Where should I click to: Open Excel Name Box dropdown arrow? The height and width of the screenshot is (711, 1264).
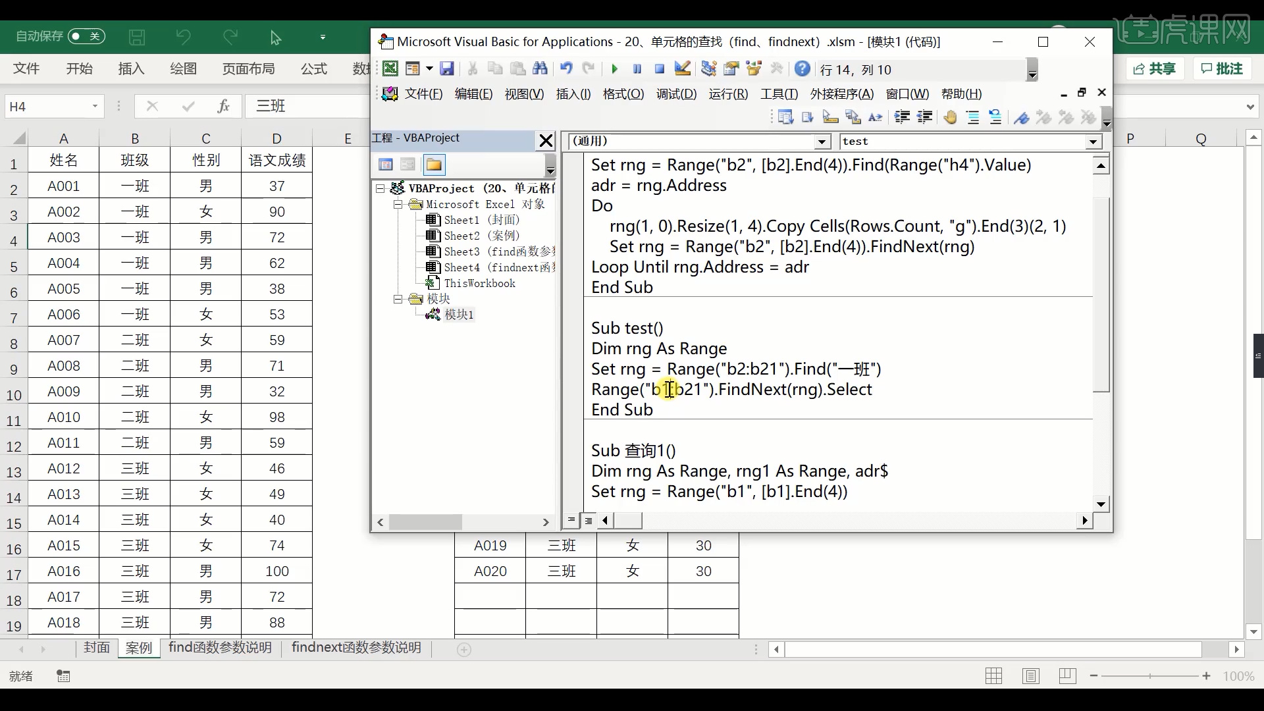[95, 106]
